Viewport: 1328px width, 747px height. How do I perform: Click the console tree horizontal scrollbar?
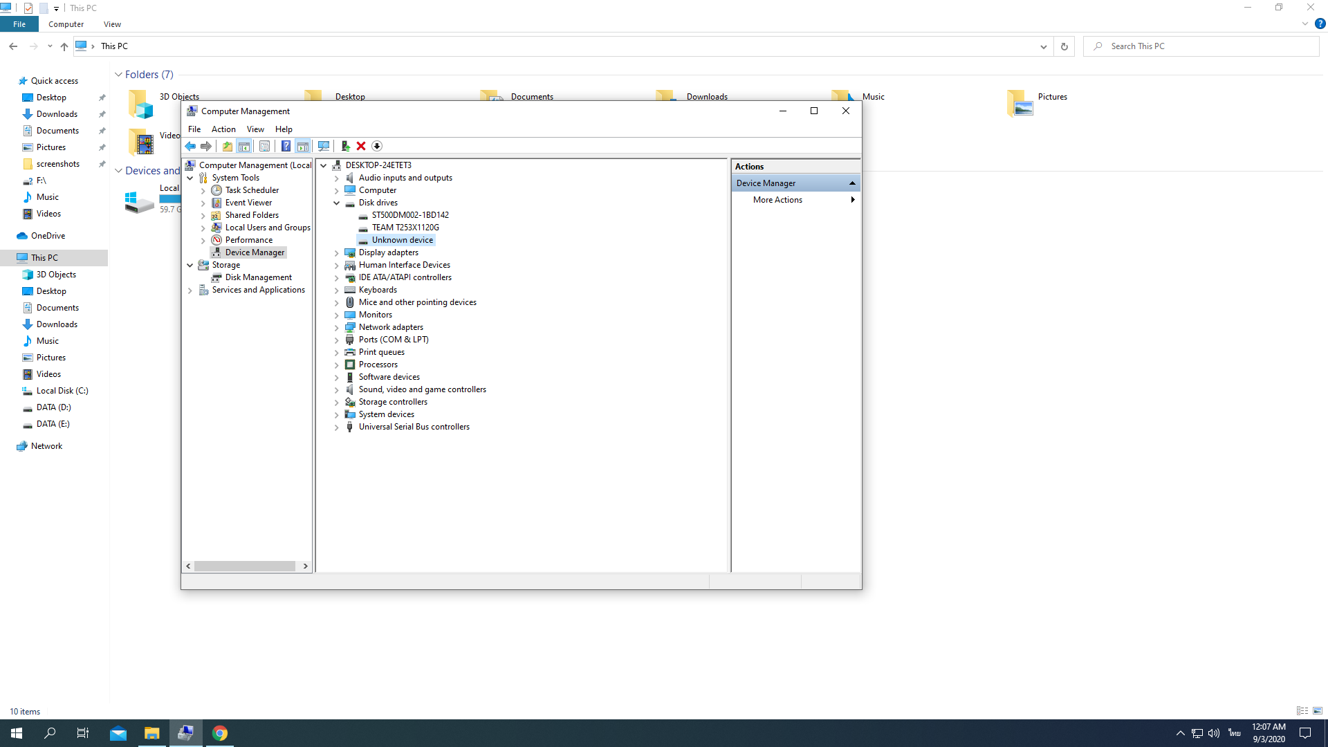coord(245,566)
